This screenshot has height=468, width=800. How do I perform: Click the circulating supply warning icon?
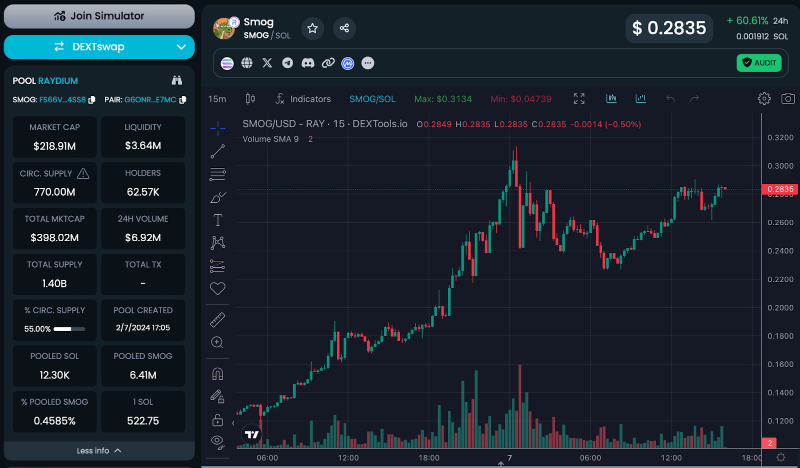pos(83,173)
